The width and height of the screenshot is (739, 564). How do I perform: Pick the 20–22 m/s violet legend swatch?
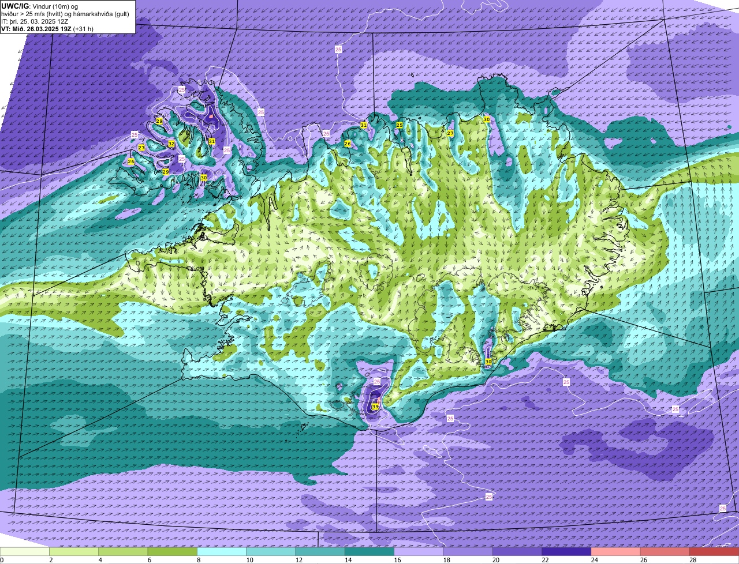coord(517,552)
